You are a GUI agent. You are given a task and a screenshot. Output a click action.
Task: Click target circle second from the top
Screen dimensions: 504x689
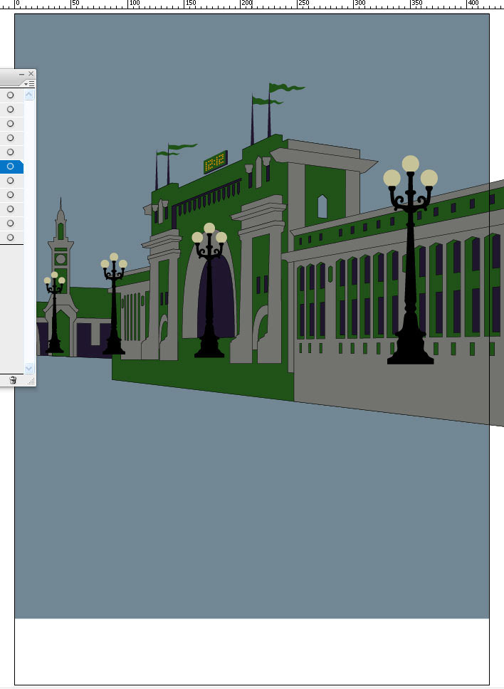[11, 110]
